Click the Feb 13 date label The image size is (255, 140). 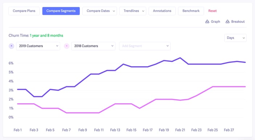coord(115,130)
